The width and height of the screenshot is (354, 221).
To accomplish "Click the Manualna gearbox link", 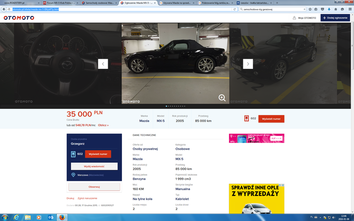I will 183,189.
